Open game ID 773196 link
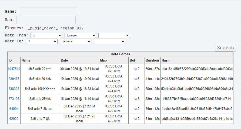The height and width of the screenshot is (129, 241). click(14, 99)
